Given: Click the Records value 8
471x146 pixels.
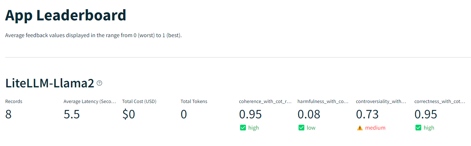Looking at the screenshot, I should tap(8, 114).
